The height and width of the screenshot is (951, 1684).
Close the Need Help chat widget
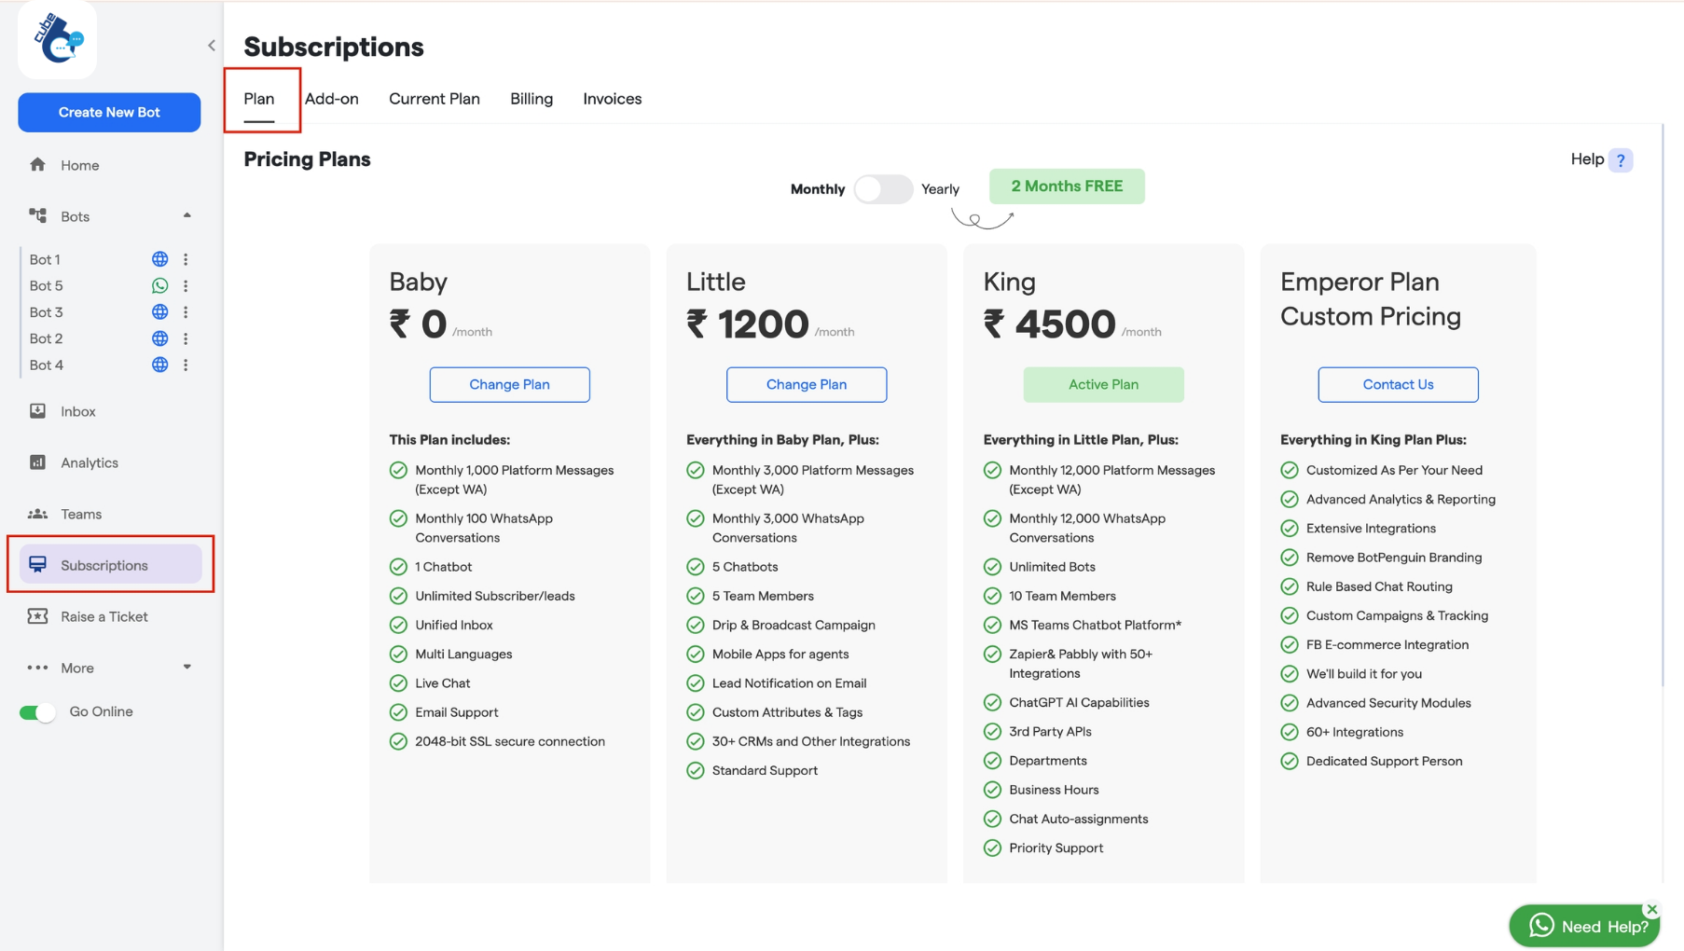tap(1651, 908)
